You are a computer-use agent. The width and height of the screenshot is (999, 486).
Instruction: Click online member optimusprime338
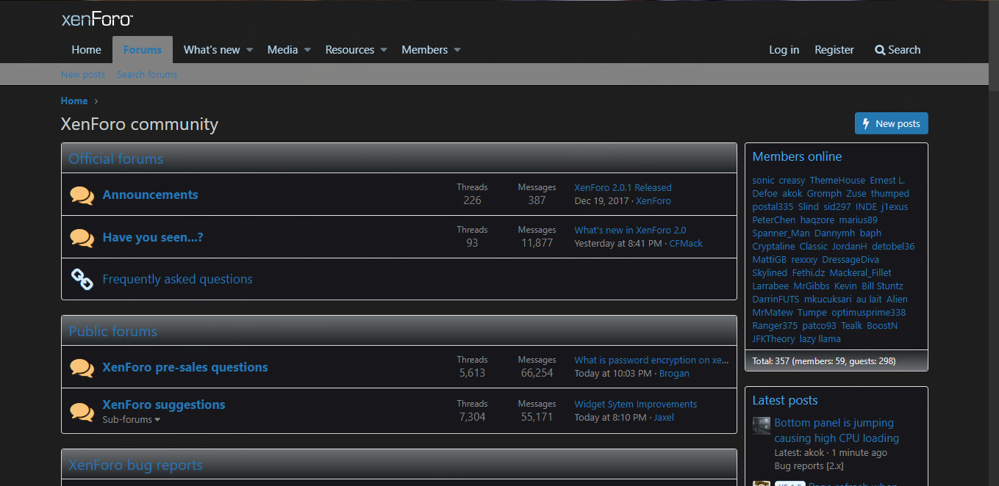click(x=868, y=312)
